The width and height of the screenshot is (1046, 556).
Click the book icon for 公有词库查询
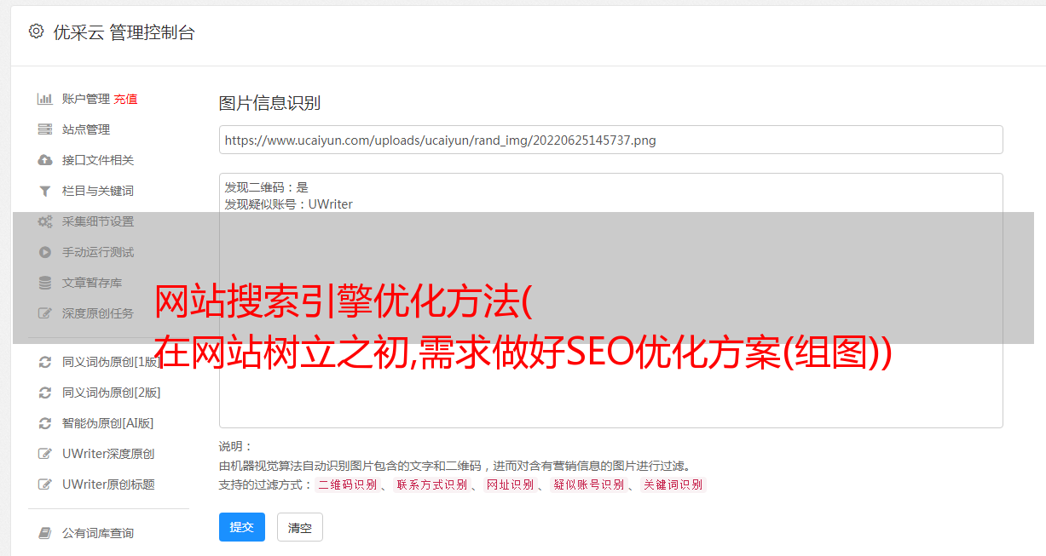[45, 533]
